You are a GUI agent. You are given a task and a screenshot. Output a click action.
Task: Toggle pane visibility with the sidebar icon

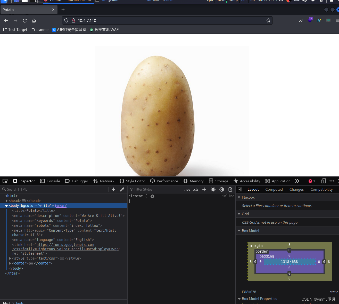240,189
